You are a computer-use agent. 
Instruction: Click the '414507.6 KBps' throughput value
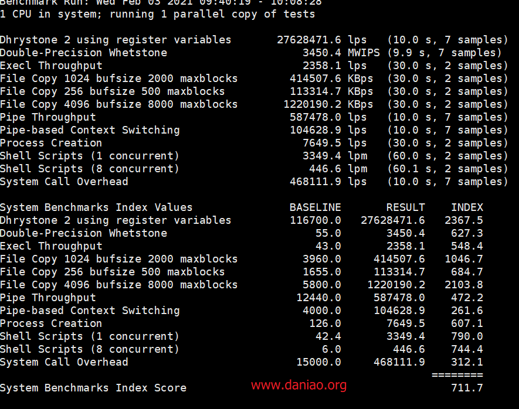[331, 79]
